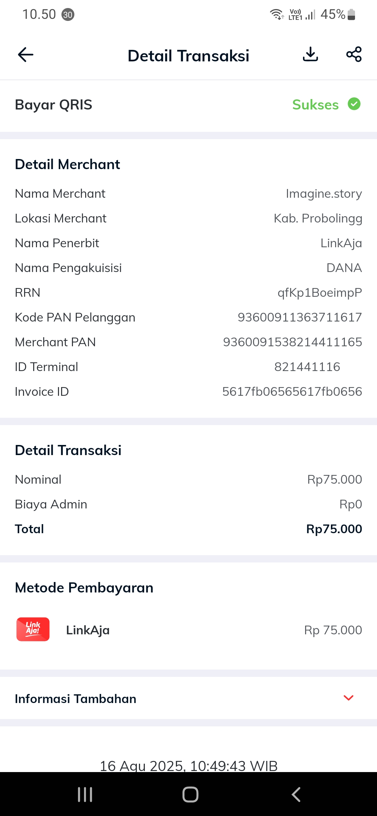Tap the Sukses status text

pyautogui.click(x=315, y=105)
